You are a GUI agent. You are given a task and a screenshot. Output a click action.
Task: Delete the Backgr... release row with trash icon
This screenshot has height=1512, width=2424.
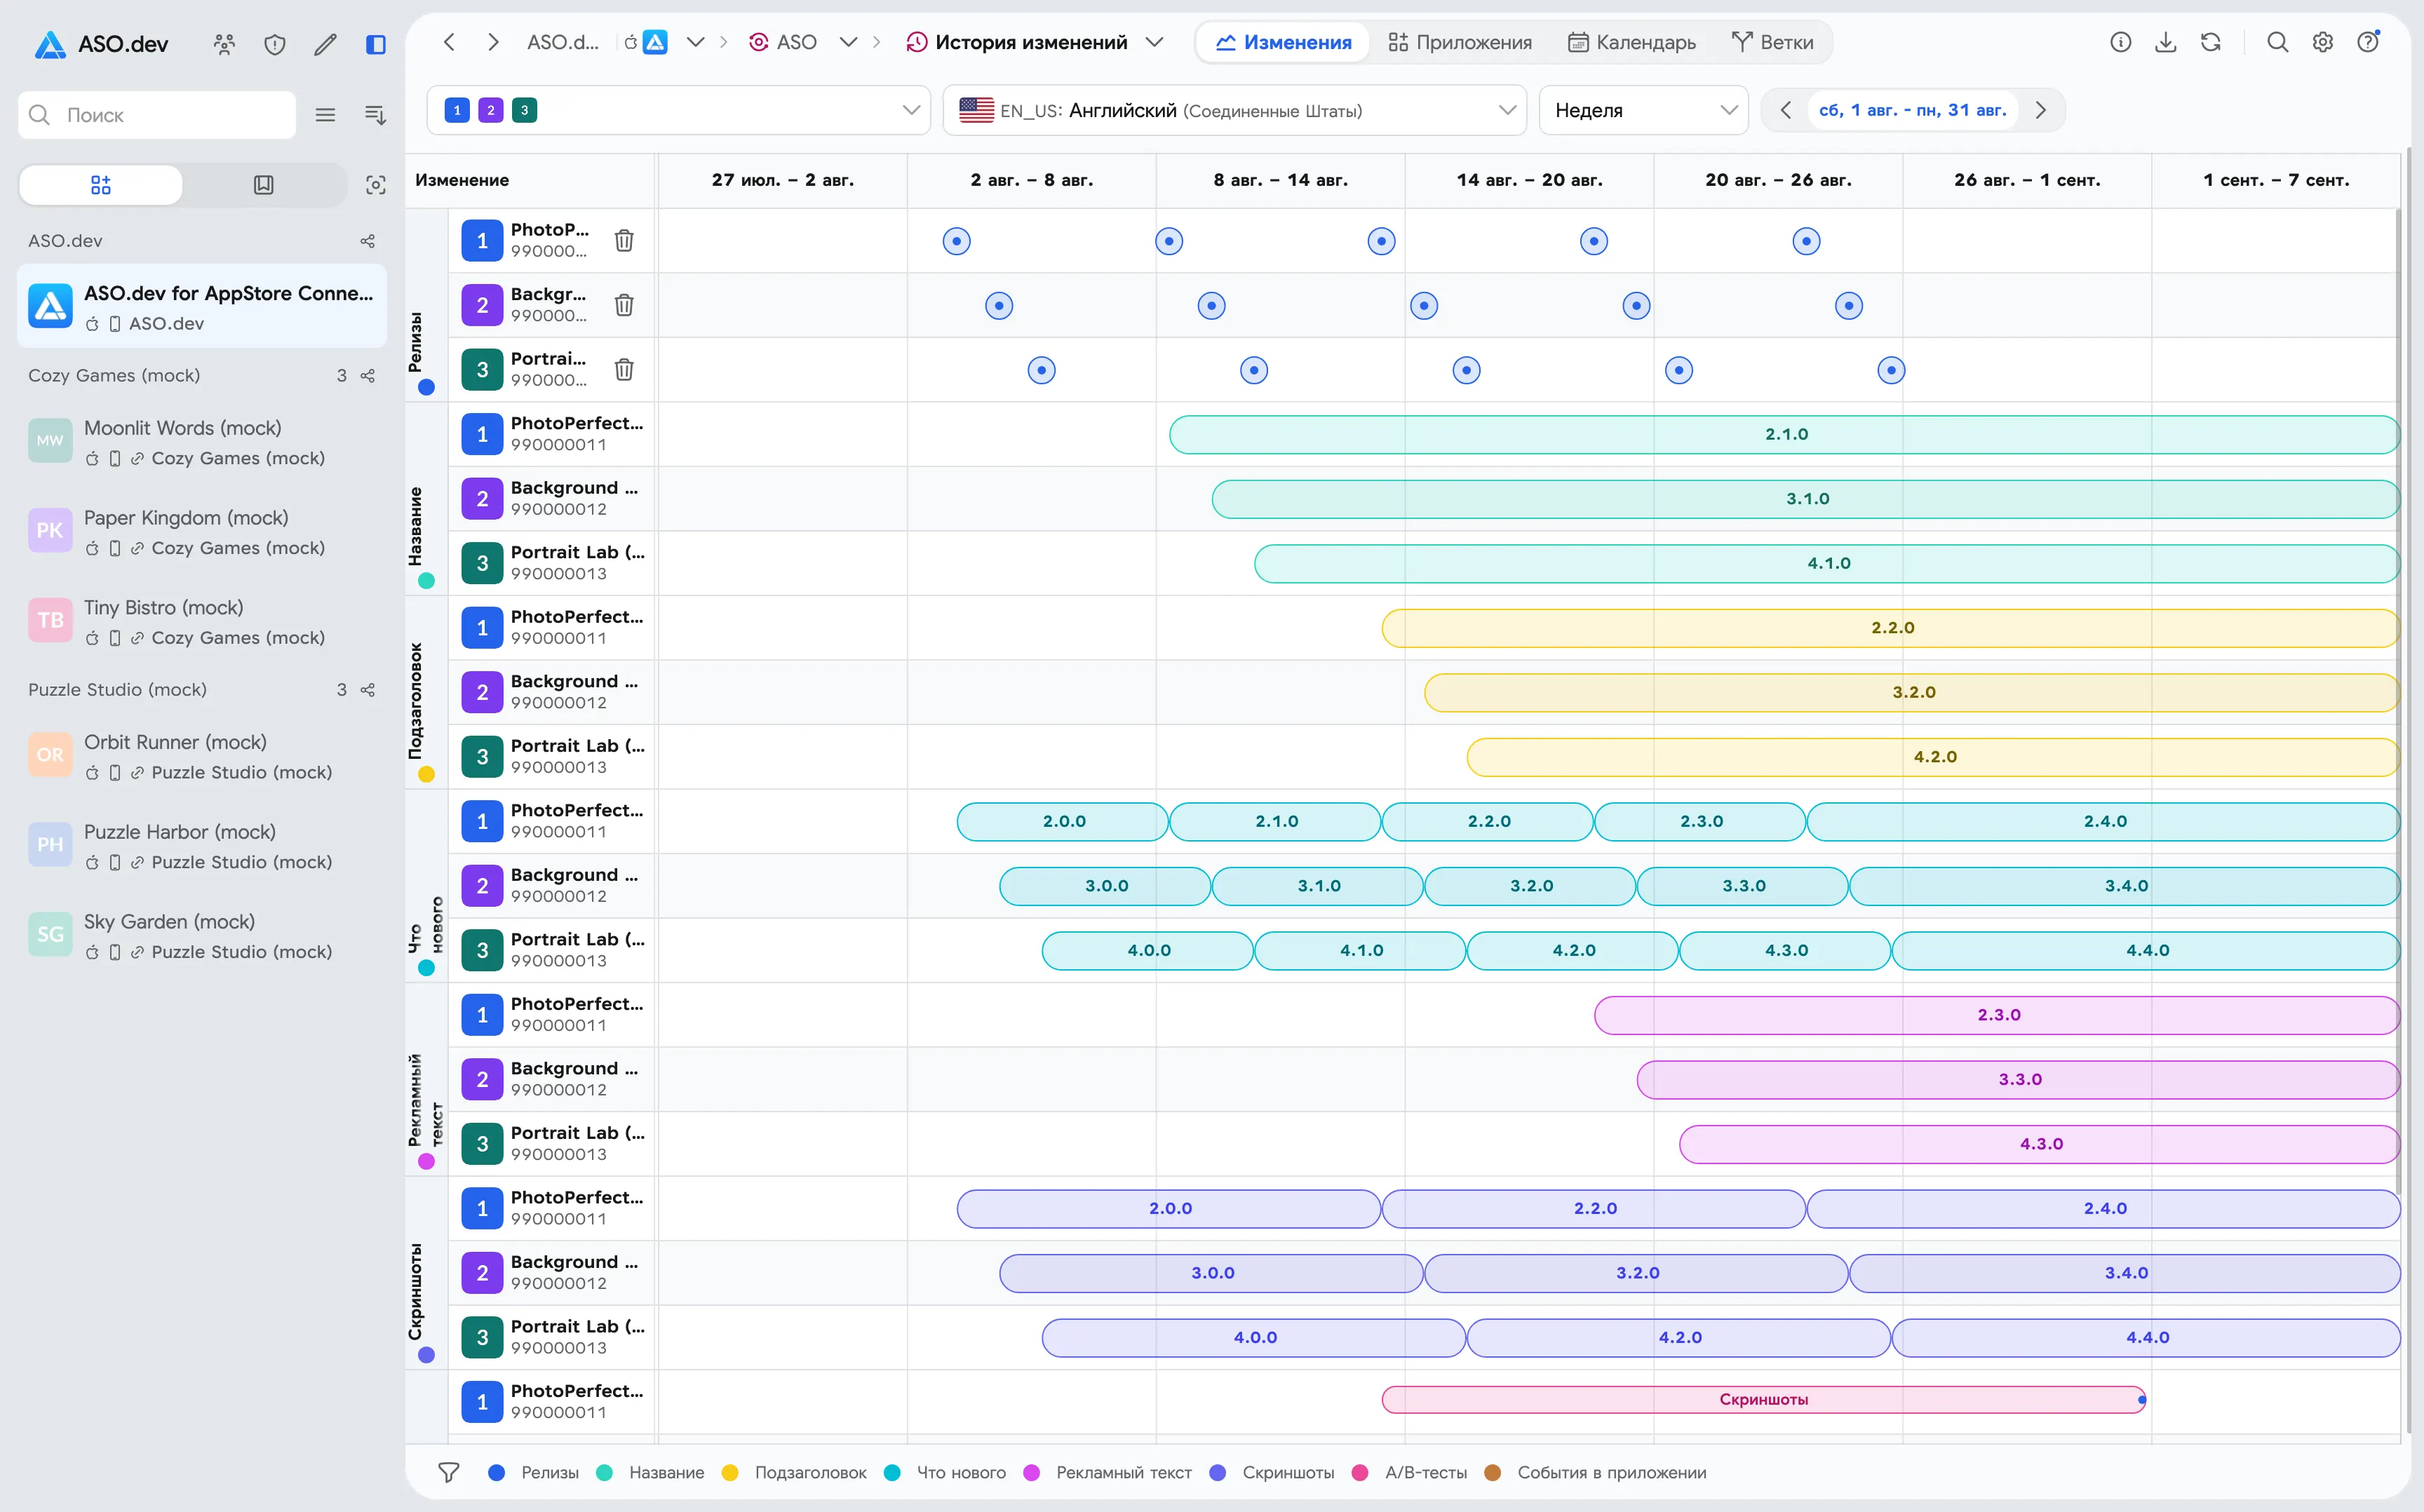[x=624, y=305]
